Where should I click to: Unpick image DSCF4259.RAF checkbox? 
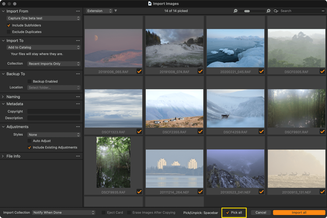[x=261, y=131]
